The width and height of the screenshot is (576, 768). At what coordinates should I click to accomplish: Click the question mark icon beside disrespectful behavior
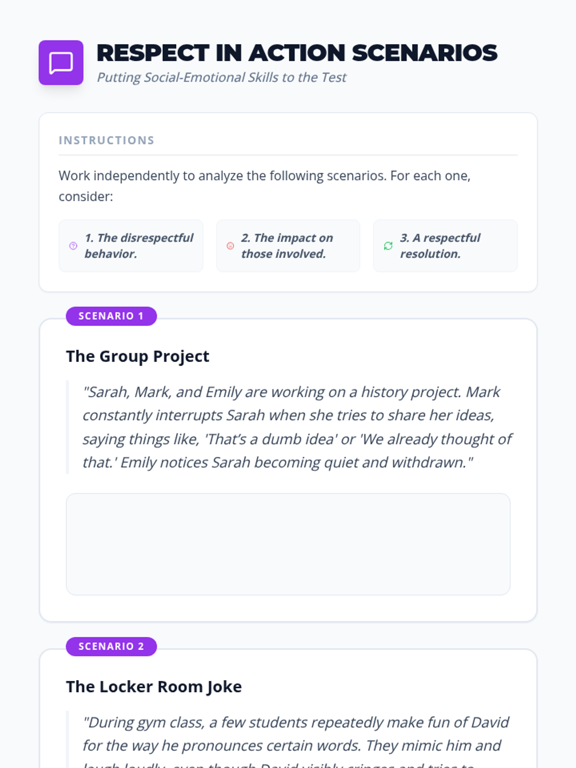point(73,246)
